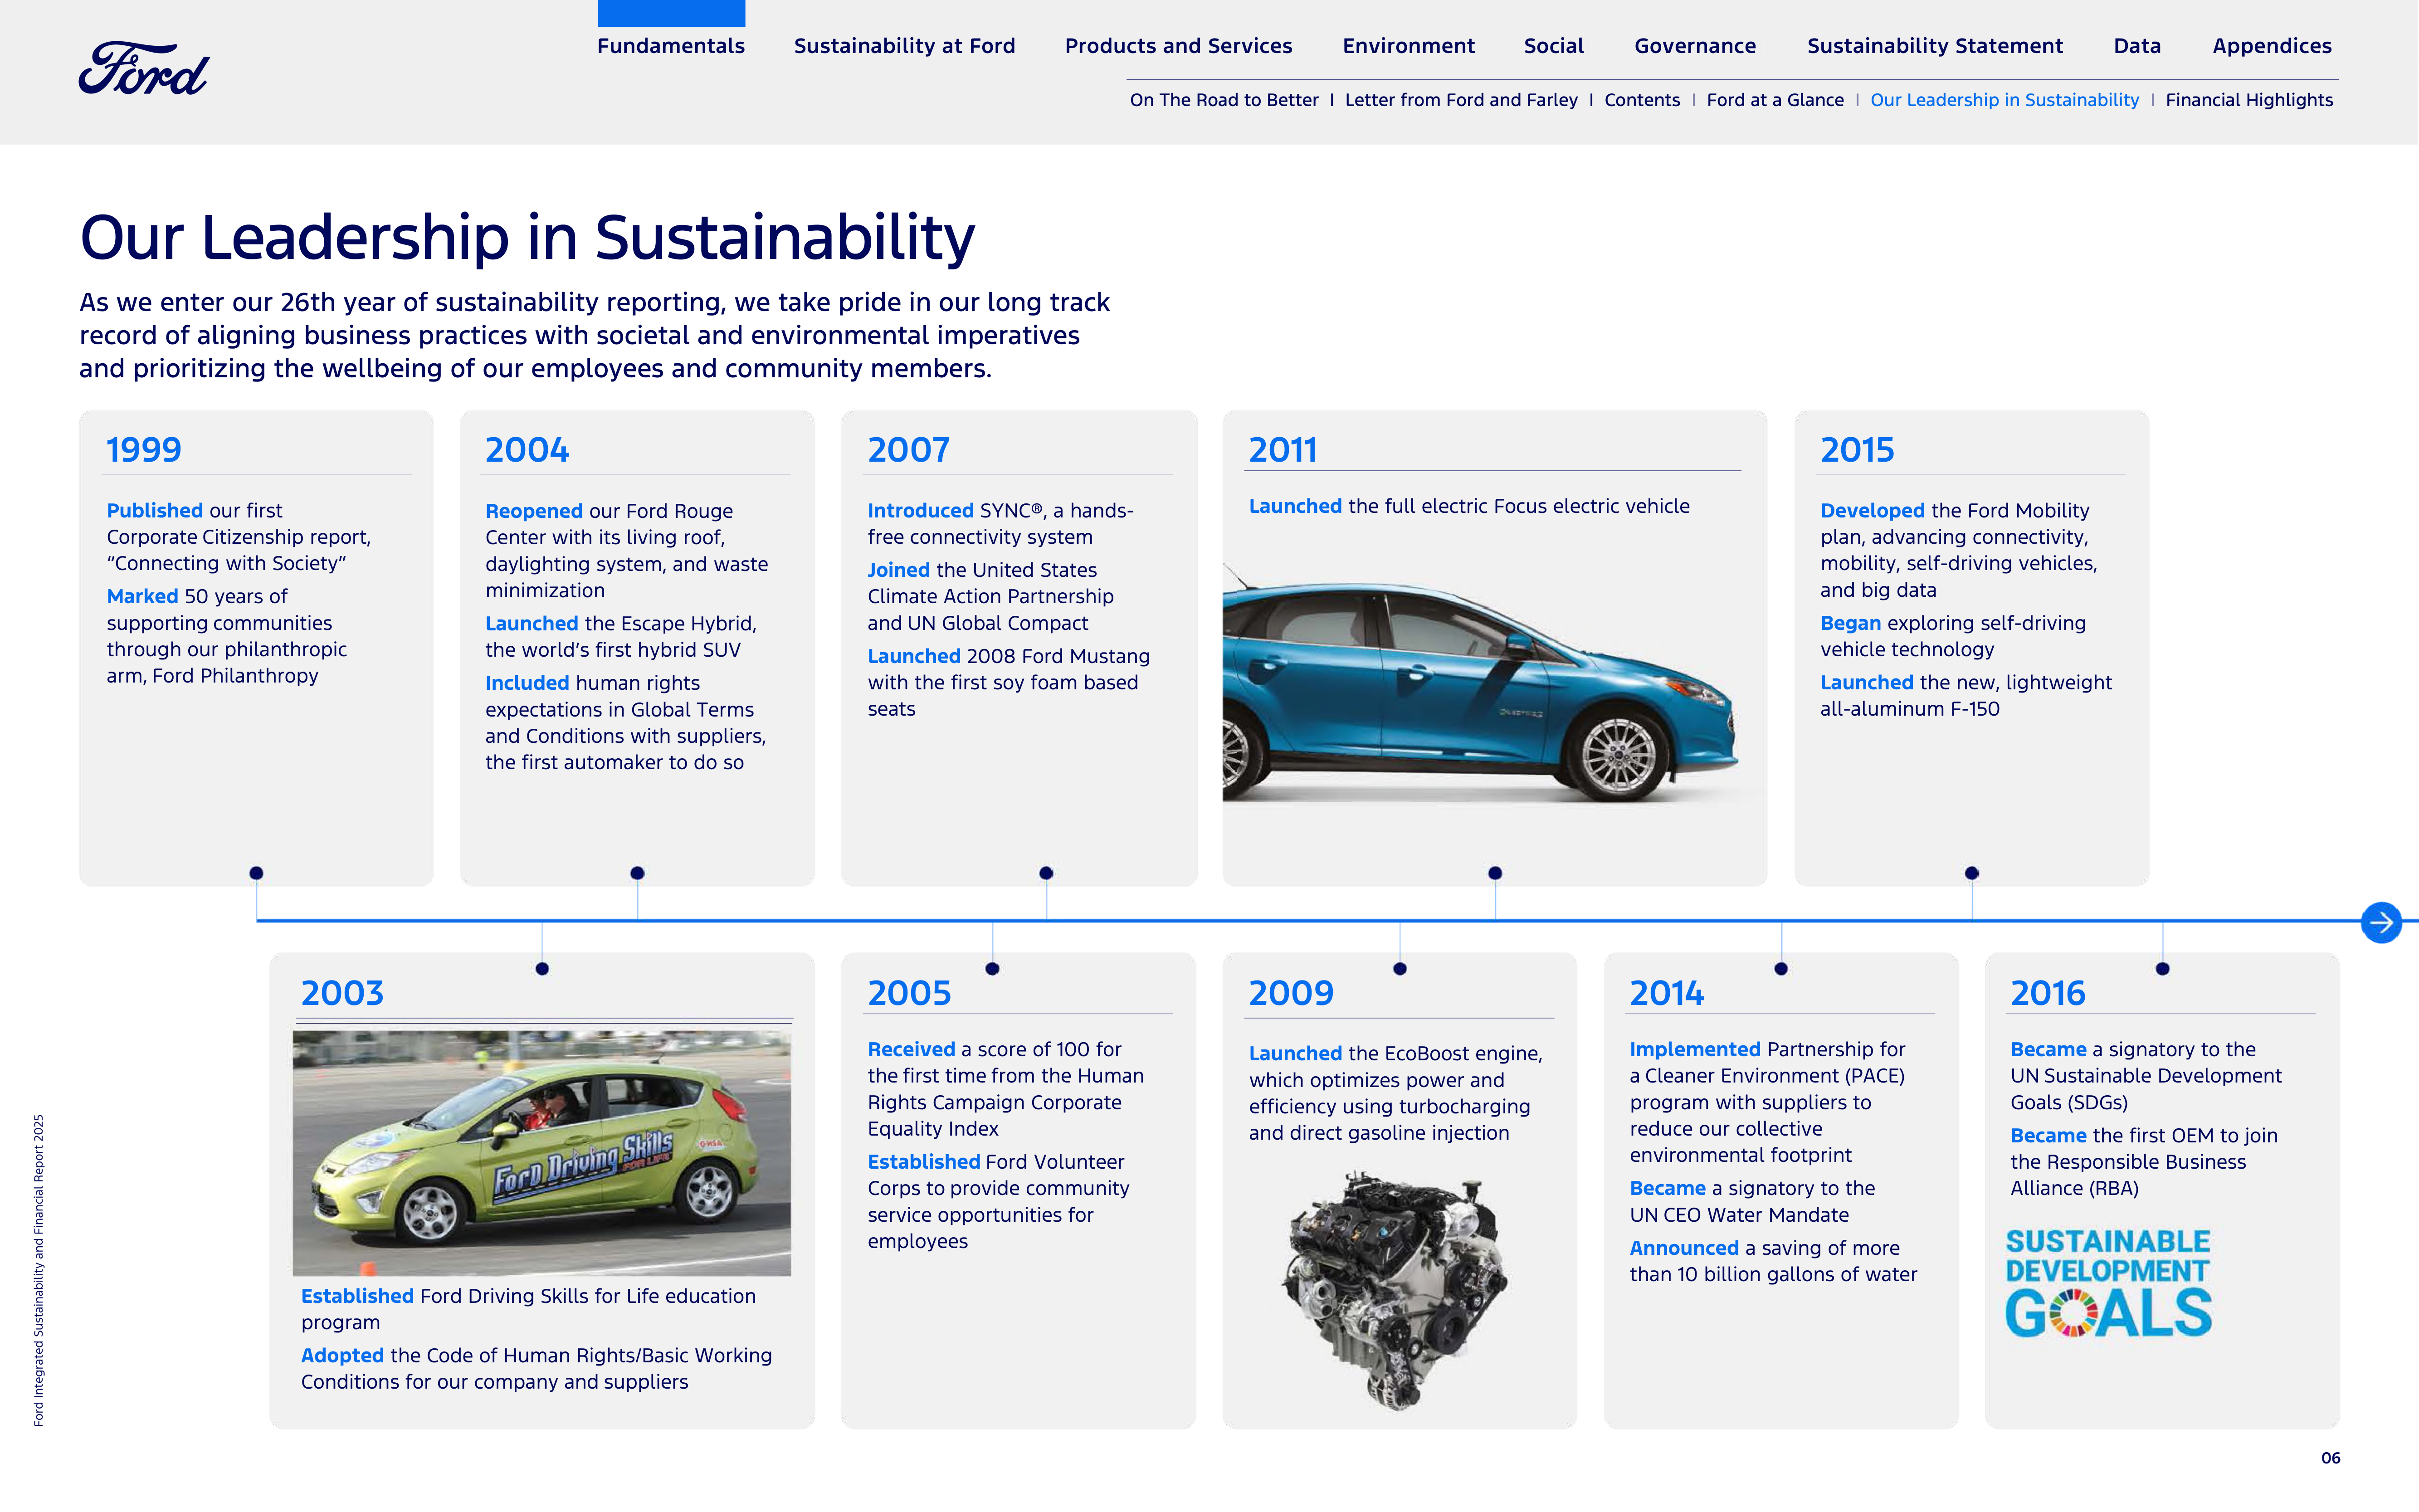Click the 2005 year heading

(909, 993)
